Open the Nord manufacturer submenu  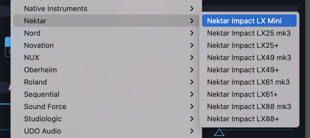(x=32, y=33)
